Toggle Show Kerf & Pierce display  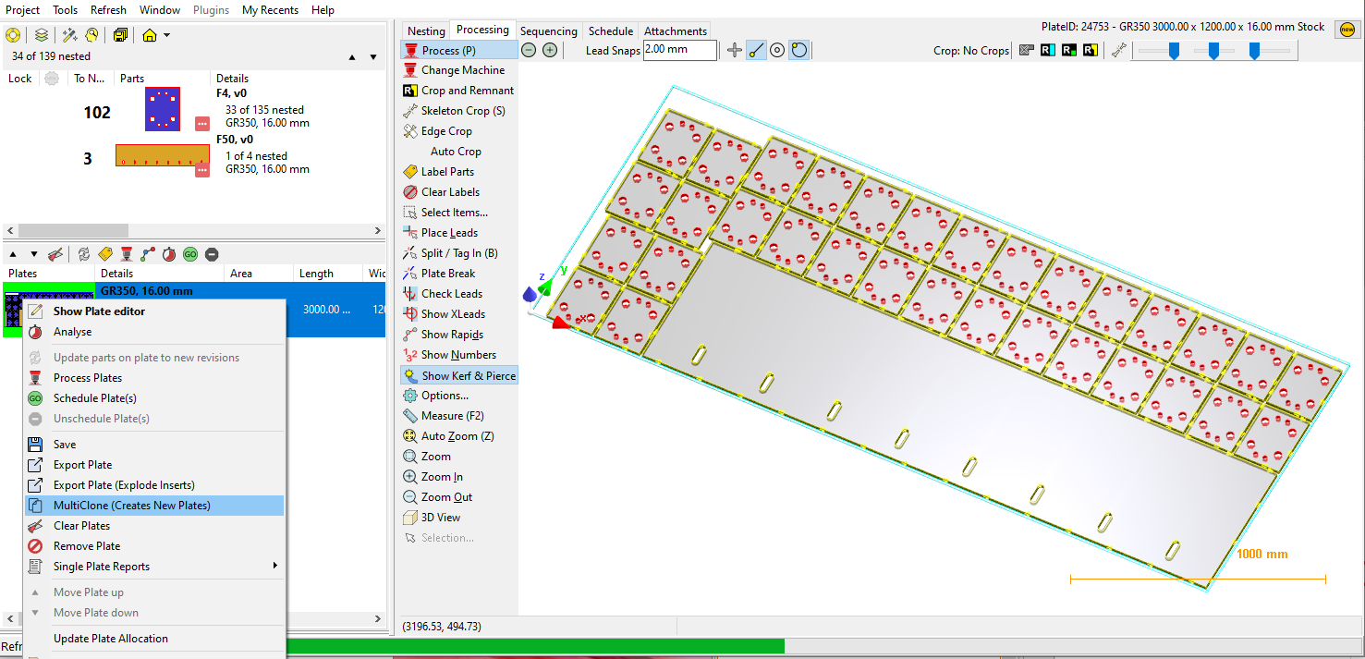coord(467,375)
